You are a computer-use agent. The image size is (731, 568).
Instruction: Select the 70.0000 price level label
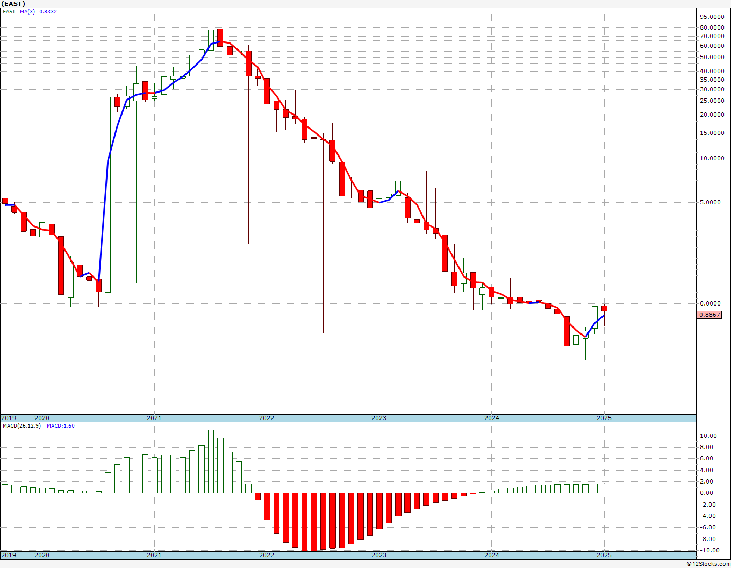712,36
